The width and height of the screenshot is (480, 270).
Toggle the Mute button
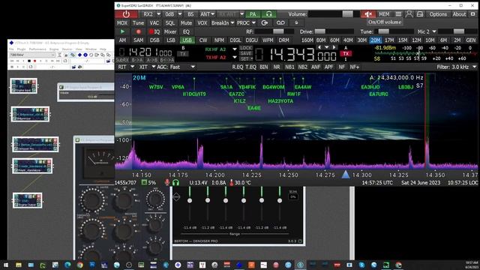click(x=186, y=23)
